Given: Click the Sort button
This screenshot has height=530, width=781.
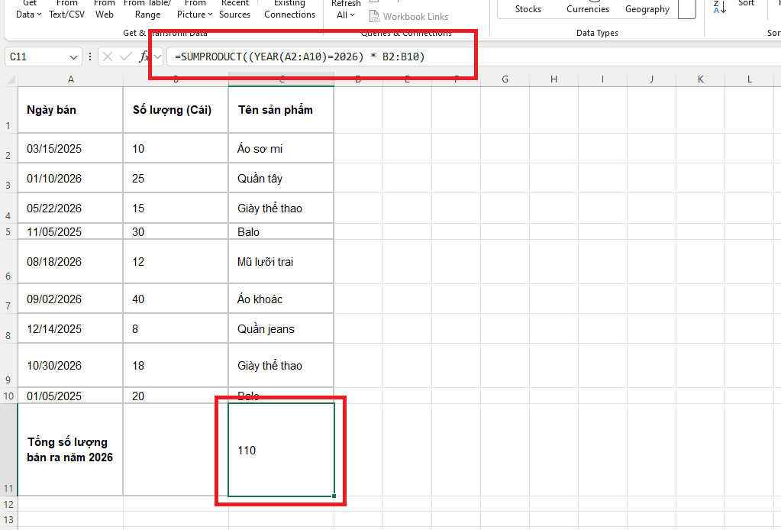Looking at the screenshot, I should pos(746,4).
